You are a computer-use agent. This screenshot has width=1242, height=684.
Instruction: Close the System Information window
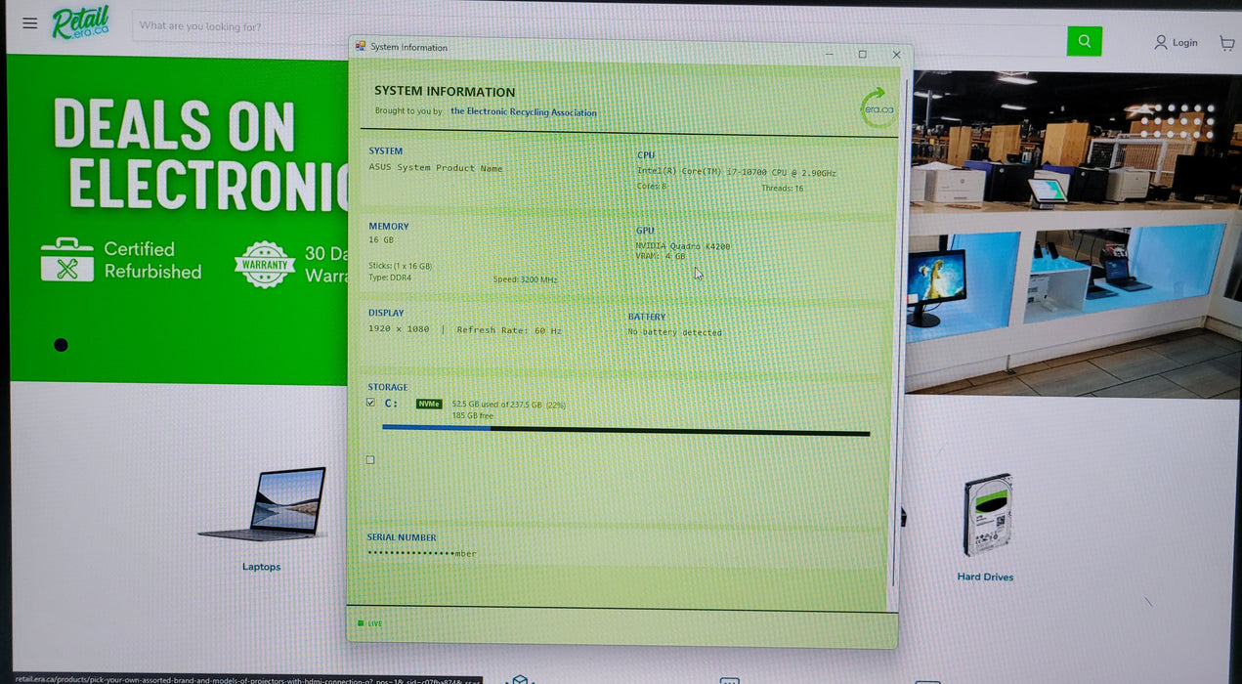[x=896, y=55]
